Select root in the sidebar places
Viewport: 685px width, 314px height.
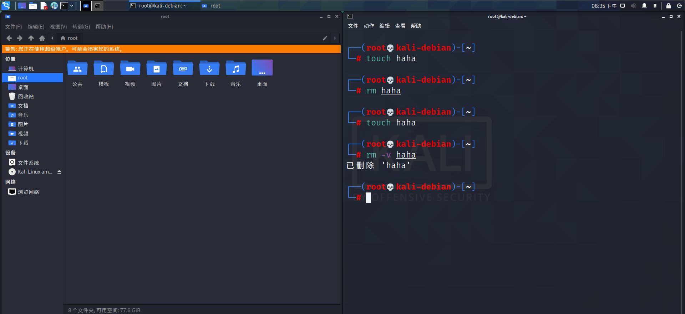pos(32,78)
